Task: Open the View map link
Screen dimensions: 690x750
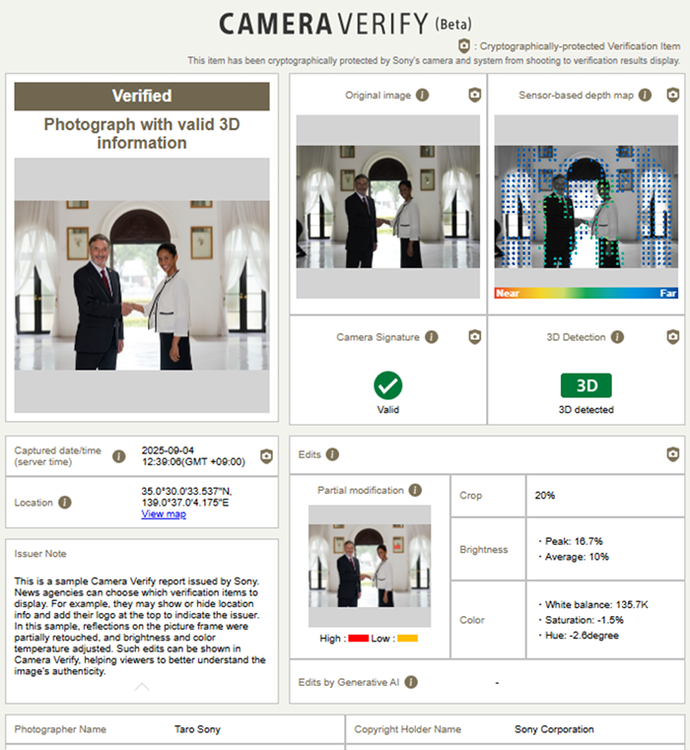Action: tap(164, 513)
